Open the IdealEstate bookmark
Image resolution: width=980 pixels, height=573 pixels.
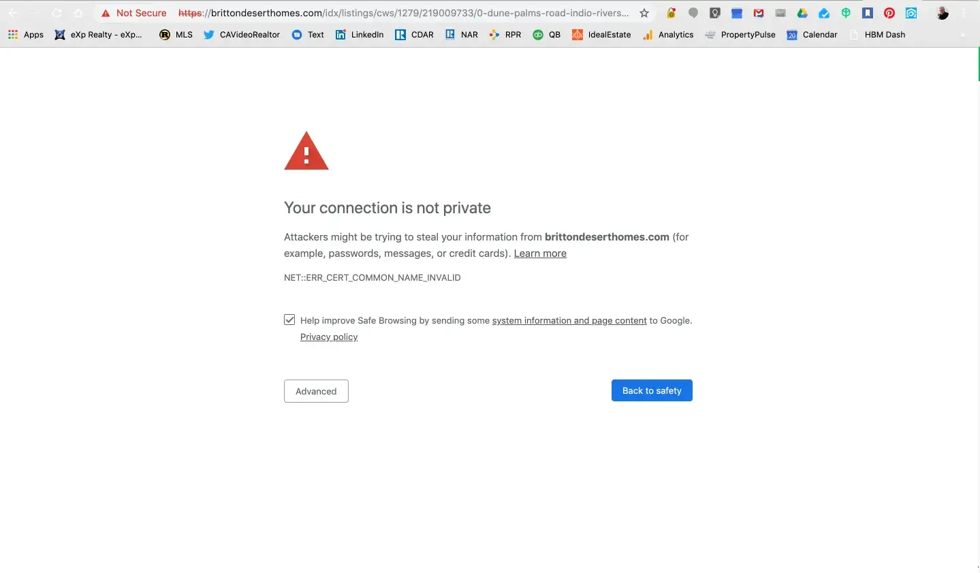click(601, 35)
